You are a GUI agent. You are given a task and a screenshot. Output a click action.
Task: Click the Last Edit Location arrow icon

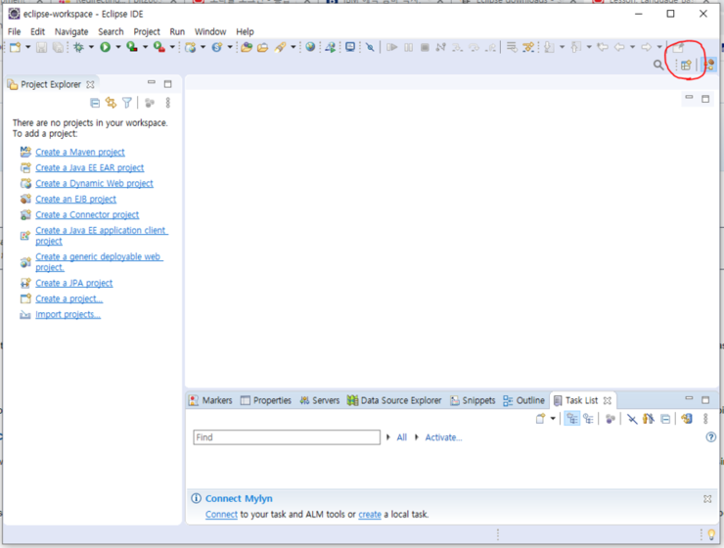(x=602, y=47)
